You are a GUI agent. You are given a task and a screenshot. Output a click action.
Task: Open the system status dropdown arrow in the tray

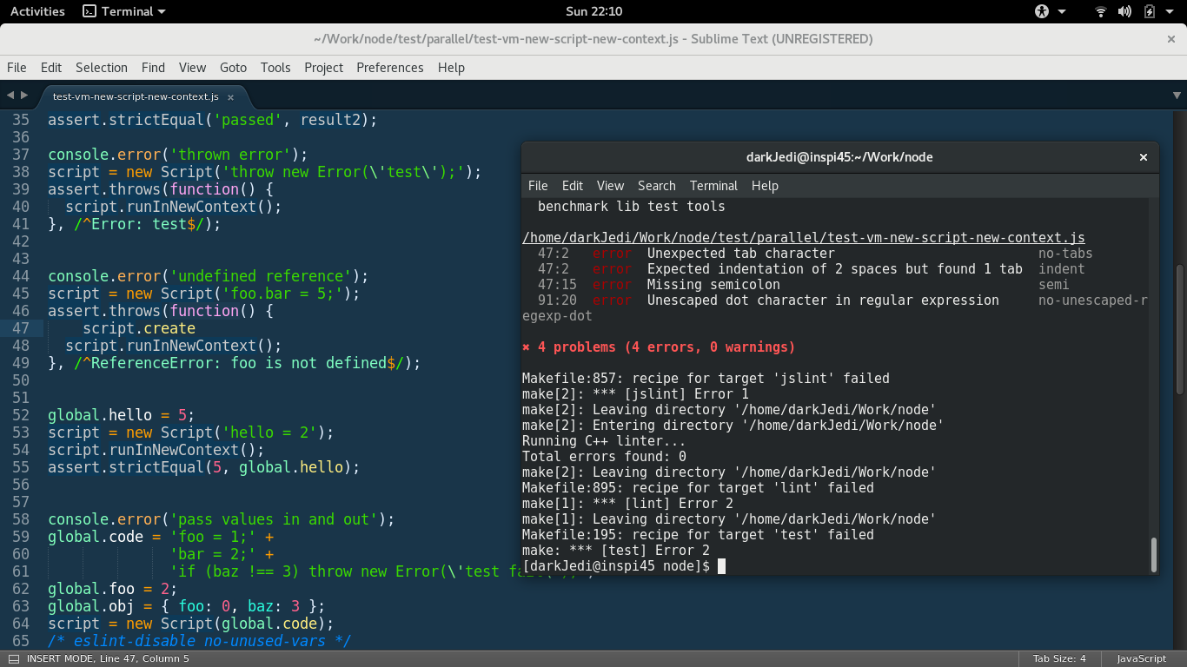coord(1168,11)
